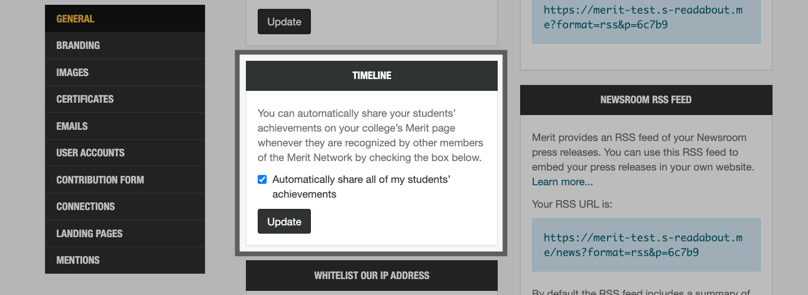The height and width of the screenshot is (295, 808).
Task: Uncheck the automatically share achievements checkbox
Action: (x=262, y=179)
